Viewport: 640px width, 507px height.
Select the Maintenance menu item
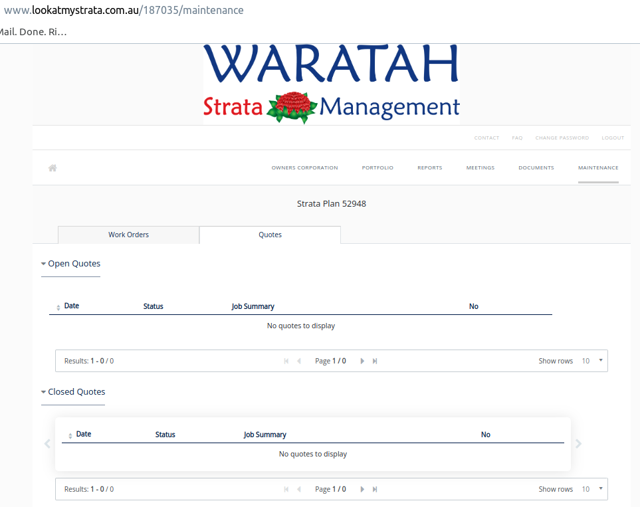pos(598,167)
